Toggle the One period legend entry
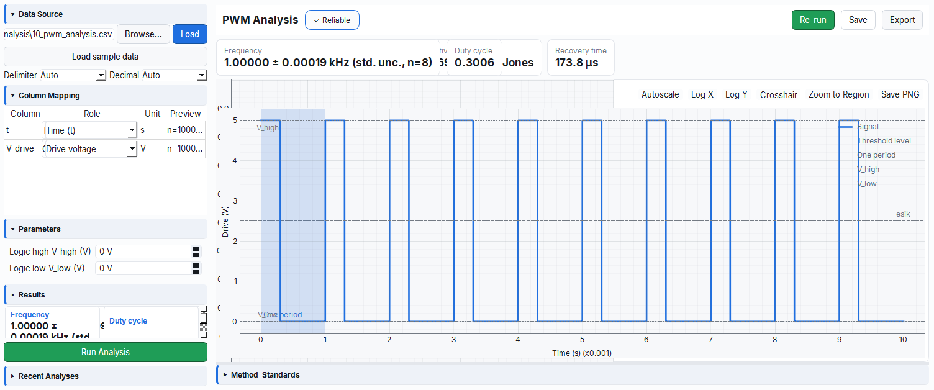Screen dimensions: 934x390 (876, 155)
